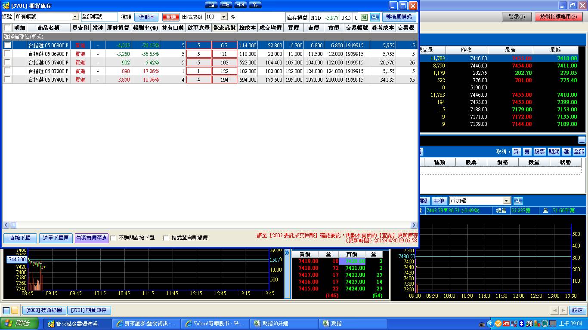
Task: Click the left arrow next to 設定
Action: pos(555,310)
